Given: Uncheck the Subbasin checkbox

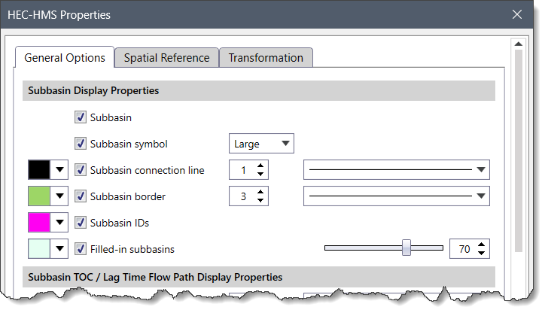Looking at the screenshot, I should (81, 117).
